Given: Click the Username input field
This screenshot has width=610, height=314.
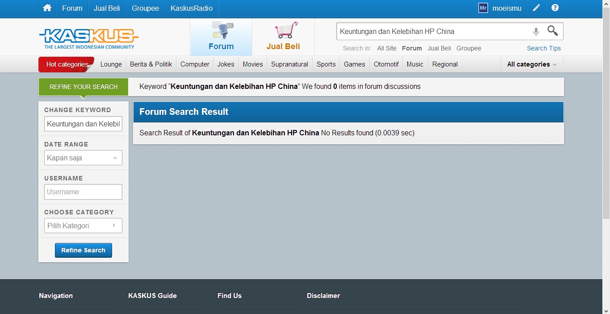Looking at the screenshot, I should click(83, 192).
